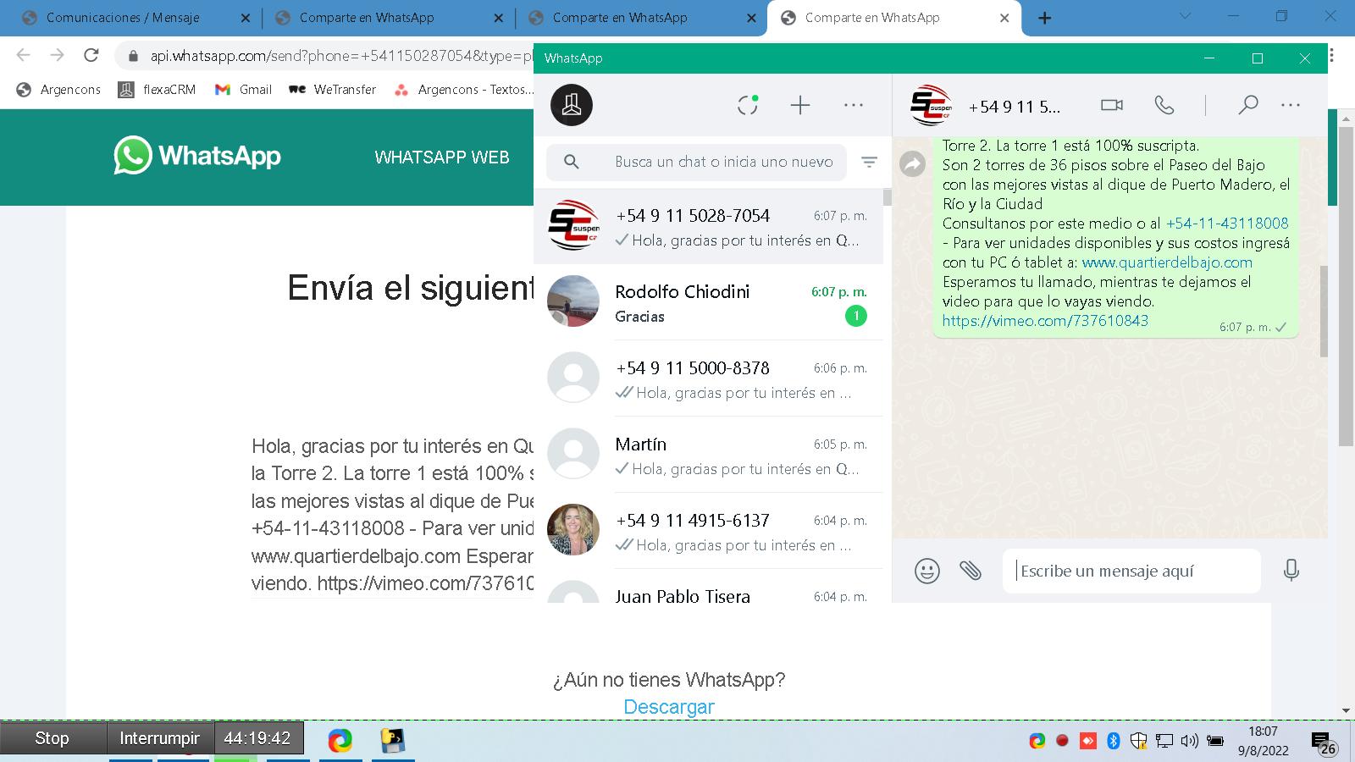Open the Martín chat
Viewport: 1355px width, 762px height.
[x=708, y=455]
